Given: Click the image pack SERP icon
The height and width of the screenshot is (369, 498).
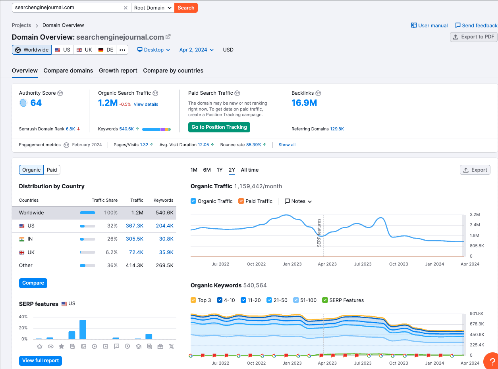Looking at the screenshot, I should click(83, 346).
